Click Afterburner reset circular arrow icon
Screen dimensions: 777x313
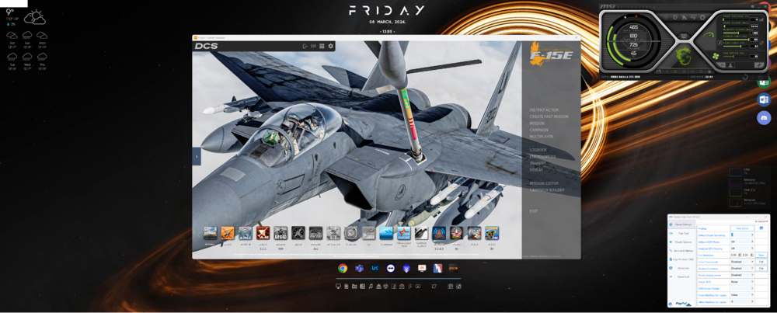click(745, 77)
